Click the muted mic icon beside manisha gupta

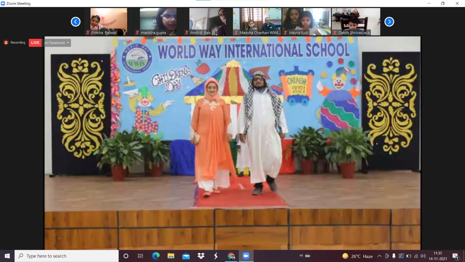(137, 33)
